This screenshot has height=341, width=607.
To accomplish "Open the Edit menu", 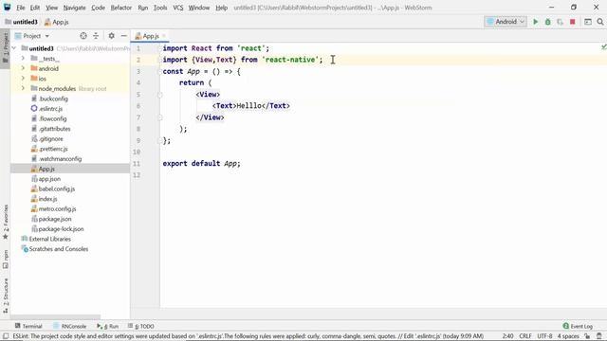I will point(35,8).
